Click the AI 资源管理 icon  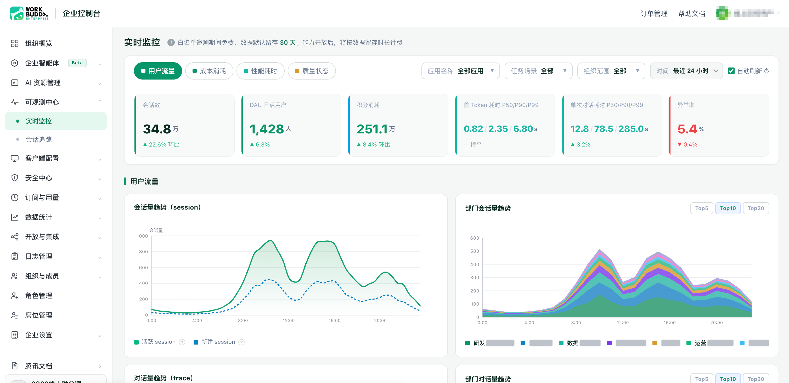(14, 83)
